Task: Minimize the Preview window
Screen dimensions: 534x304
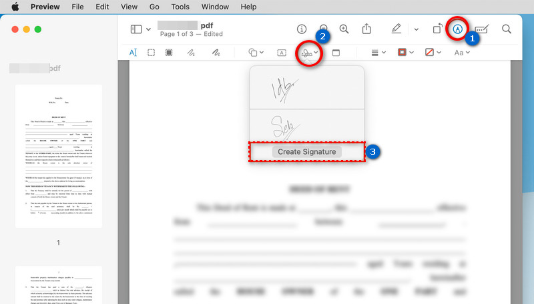Action: tap(27, 29)
